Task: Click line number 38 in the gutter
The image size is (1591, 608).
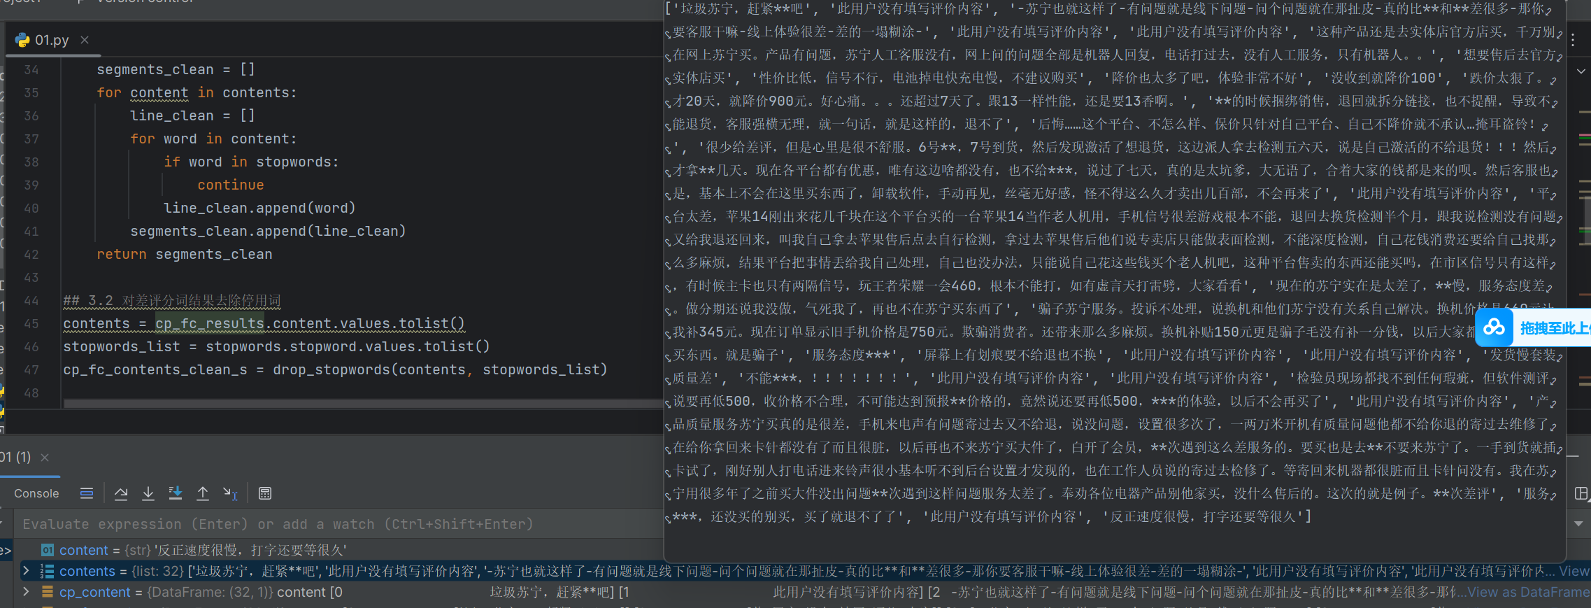Action: point(31,162)
